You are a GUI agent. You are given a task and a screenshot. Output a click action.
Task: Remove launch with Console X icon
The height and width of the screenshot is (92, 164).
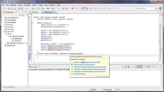tap(125, 67)
